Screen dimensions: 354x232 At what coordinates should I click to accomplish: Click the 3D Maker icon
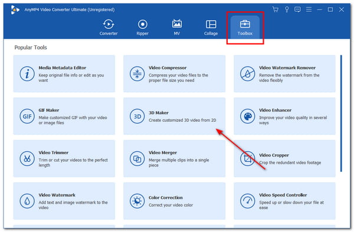pyautogui.click(x=137, y=116)
